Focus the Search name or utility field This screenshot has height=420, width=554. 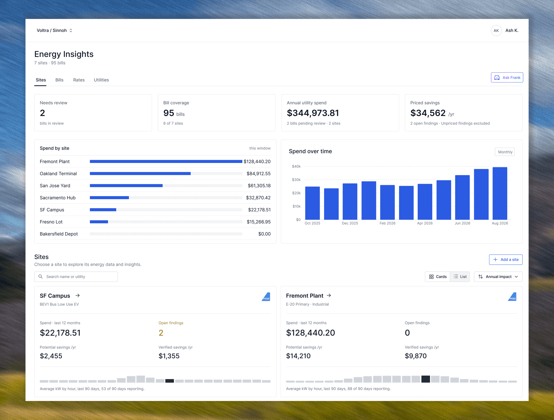(x=76, y=277)
